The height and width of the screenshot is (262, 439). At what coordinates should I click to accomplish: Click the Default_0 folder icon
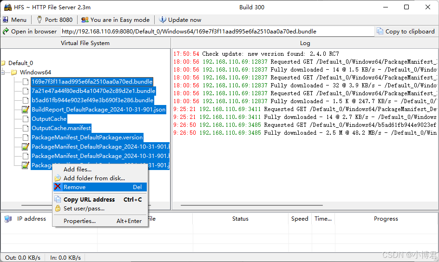pos(3,63)
